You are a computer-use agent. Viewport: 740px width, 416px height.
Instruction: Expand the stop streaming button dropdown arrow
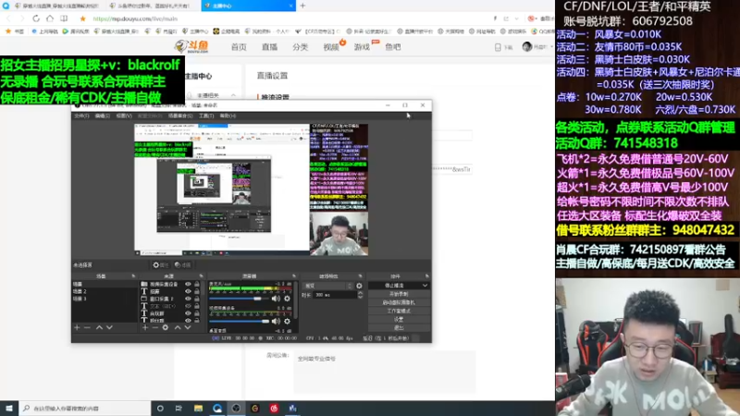pos(425,286)
